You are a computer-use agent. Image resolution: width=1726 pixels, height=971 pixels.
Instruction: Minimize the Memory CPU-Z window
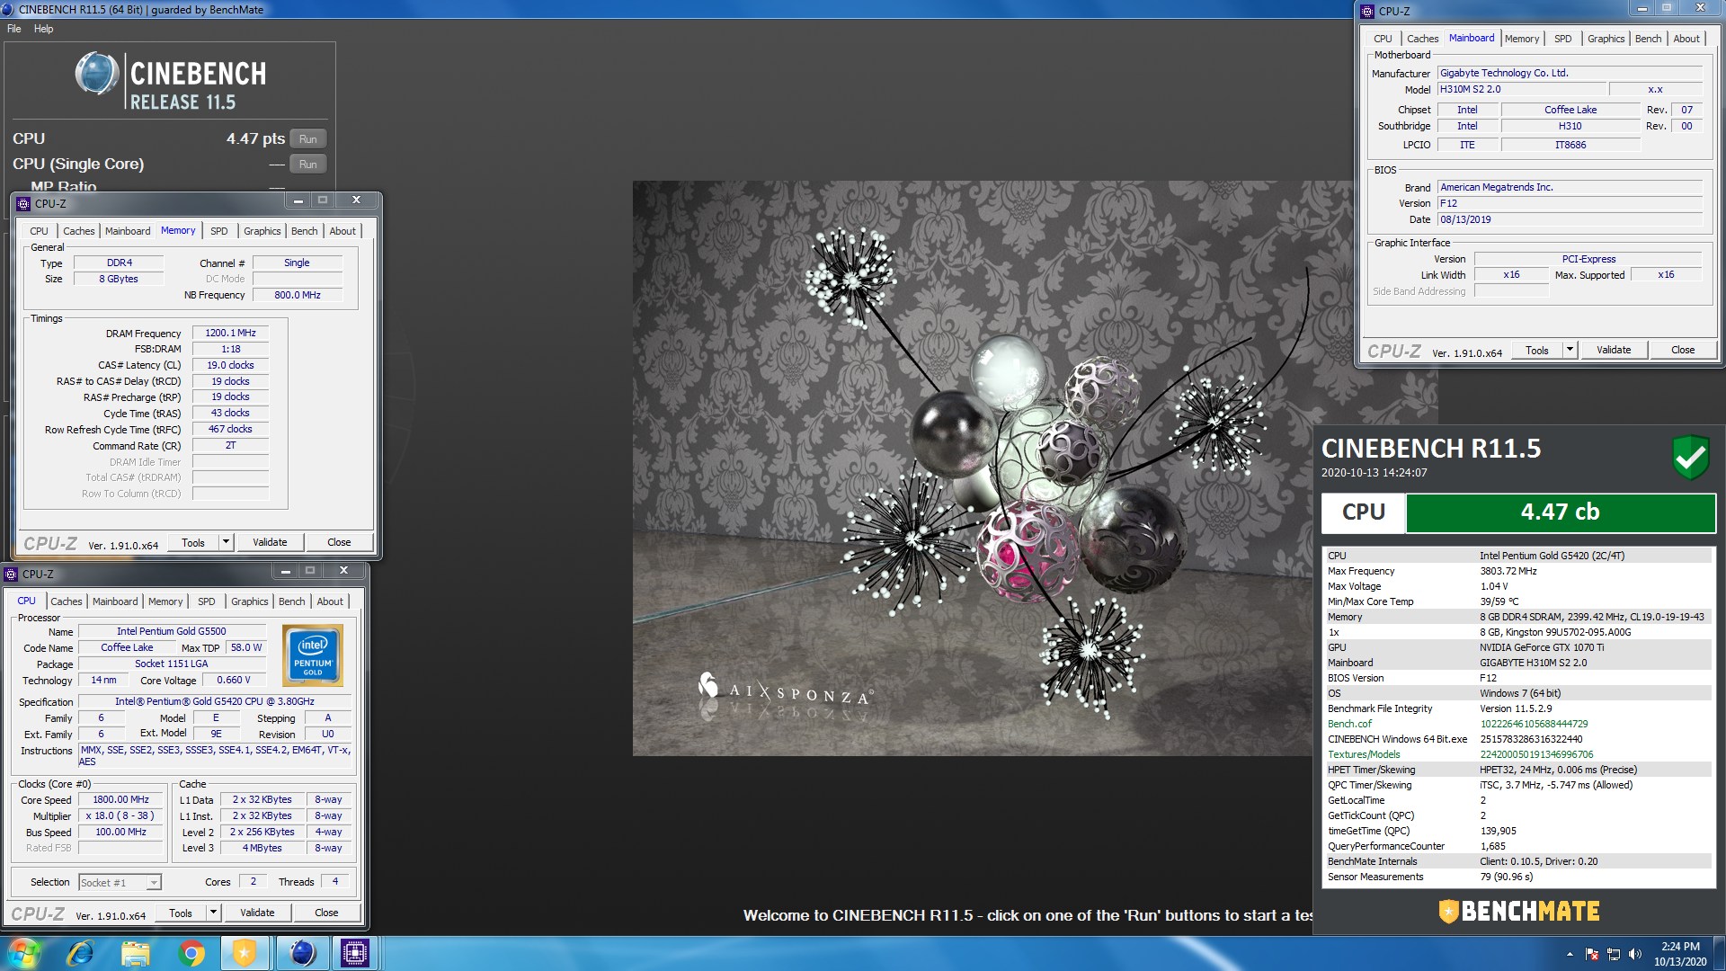(298, 200)
